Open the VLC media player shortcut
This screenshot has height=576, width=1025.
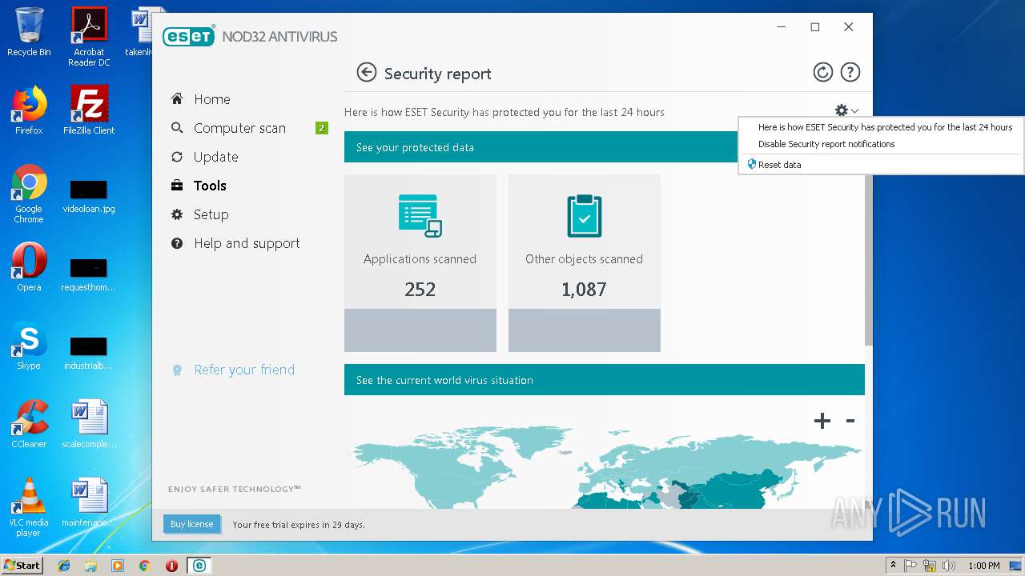29,507
